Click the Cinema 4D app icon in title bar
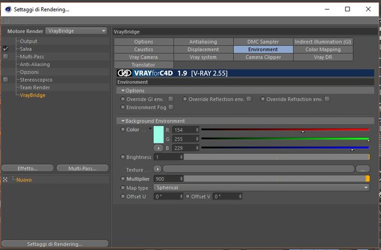This screenshot has width=381, height=250. (x=8, y=10)
